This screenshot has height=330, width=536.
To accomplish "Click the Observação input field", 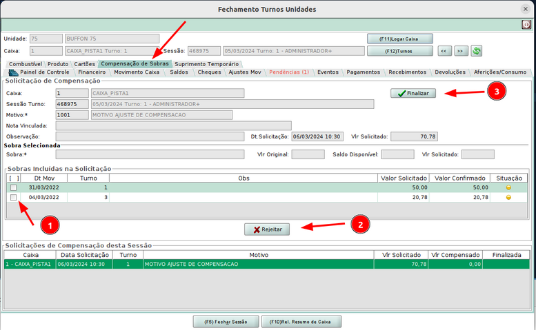I will [150, 136].
